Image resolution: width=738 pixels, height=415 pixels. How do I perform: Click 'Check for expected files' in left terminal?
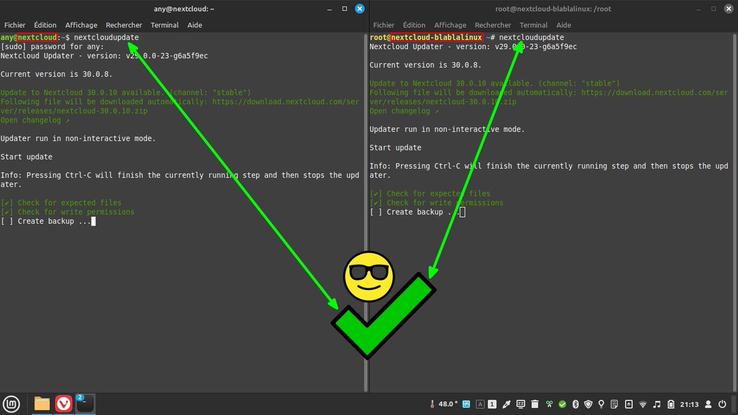[69, 203]
